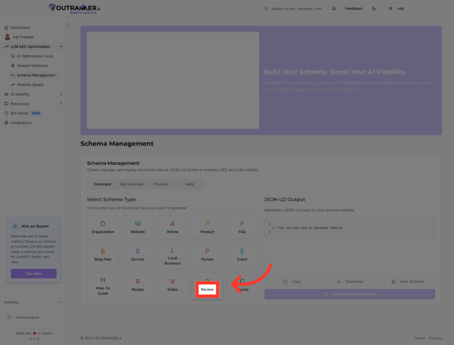This screenshot has height=345, width=454.
Task: Select the How-To Guide schema type
Action: (103, 286)
